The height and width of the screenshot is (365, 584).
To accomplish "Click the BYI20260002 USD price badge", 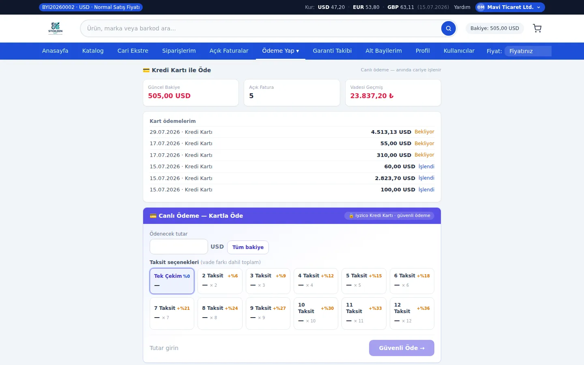I will tap(91, 7).
